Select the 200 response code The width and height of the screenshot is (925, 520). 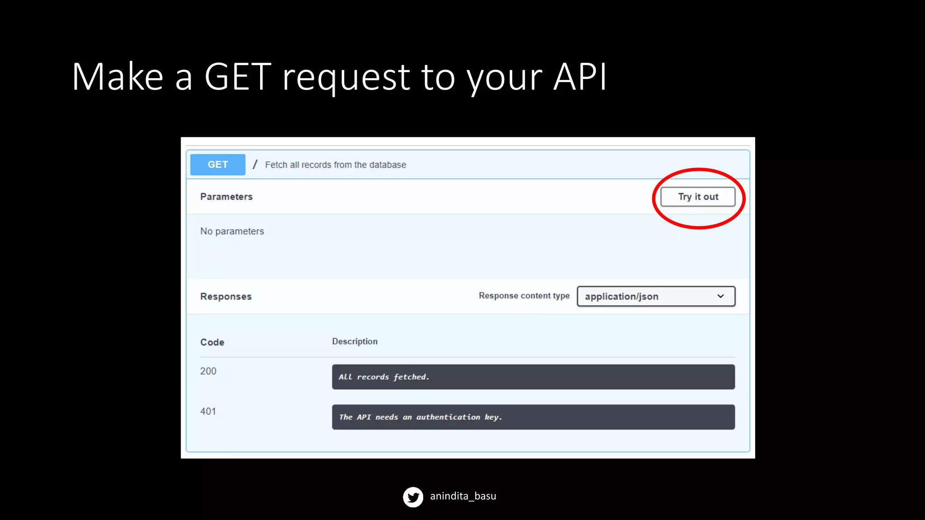208,371
